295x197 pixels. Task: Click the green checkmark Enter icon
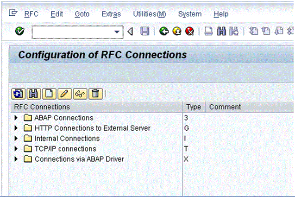point(20,31)
